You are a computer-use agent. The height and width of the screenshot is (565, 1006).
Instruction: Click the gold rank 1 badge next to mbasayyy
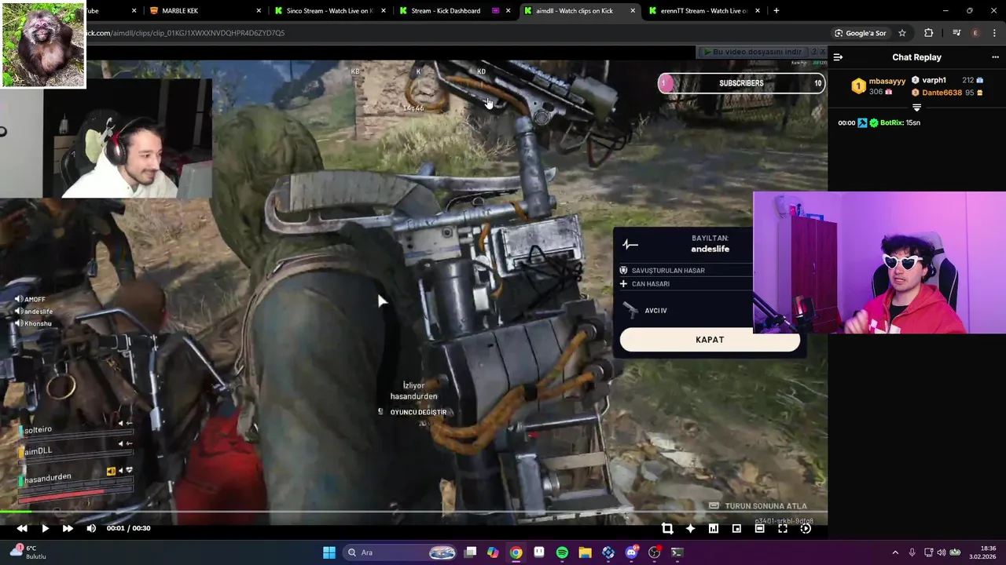[x=858, y=86]
